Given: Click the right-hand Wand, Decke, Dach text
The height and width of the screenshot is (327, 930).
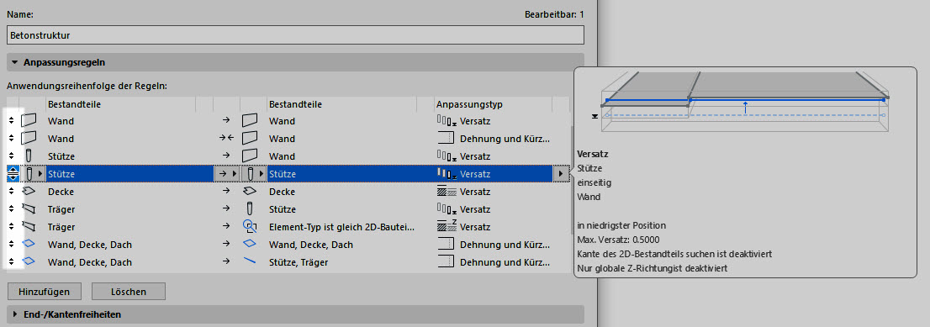Looking at the screenshot, I should pyautogui.click(x=311, y=245).
